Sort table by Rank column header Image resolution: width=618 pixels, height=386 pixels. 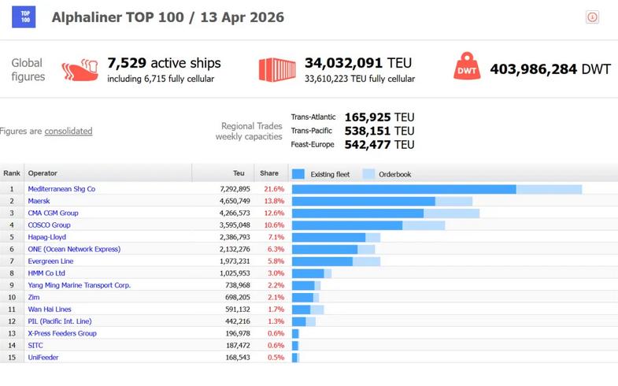pos(12,173)
